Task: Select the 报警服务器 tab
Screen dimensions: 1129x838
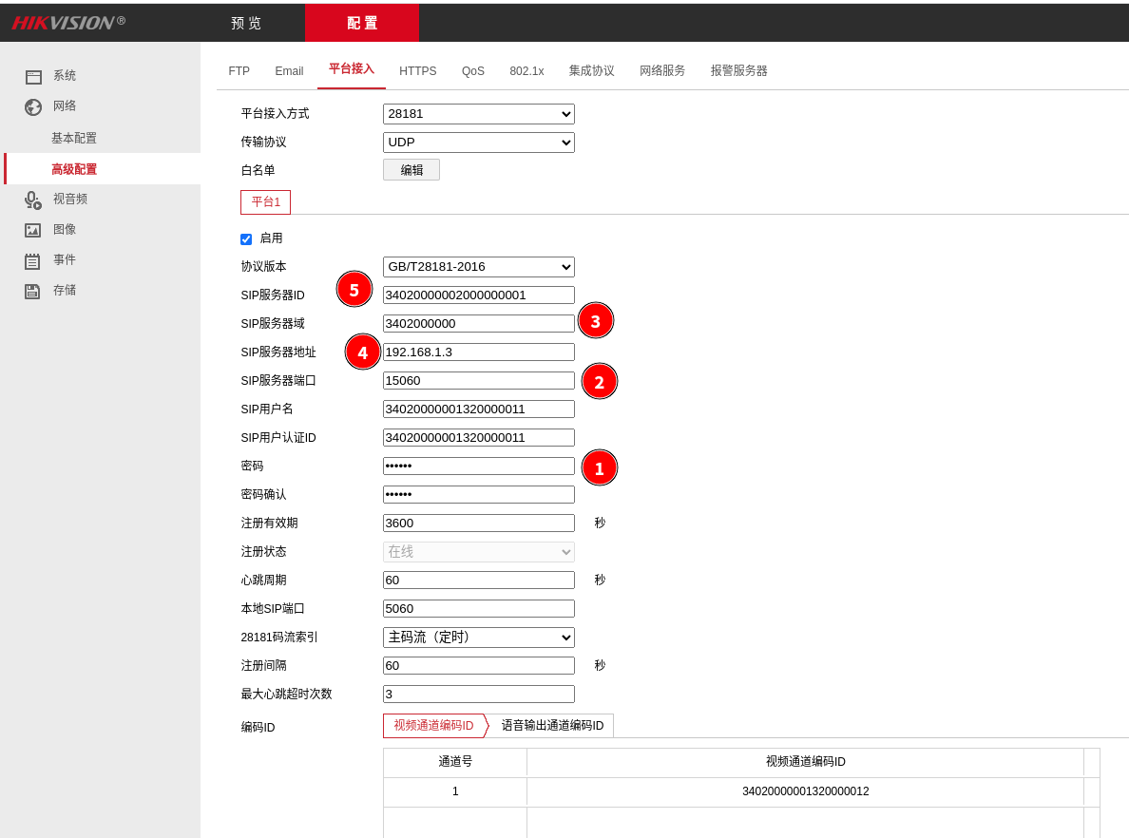Action: (x=738, y=70)
